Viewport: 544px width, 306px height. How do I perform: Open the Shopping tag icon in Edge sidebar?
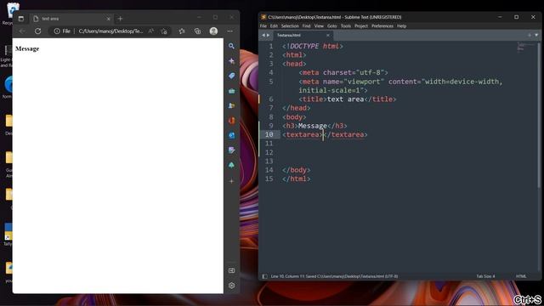point(231,76)
